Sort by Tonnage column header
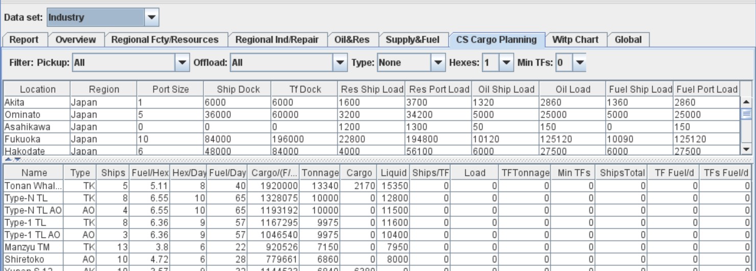 coord(320,173)
